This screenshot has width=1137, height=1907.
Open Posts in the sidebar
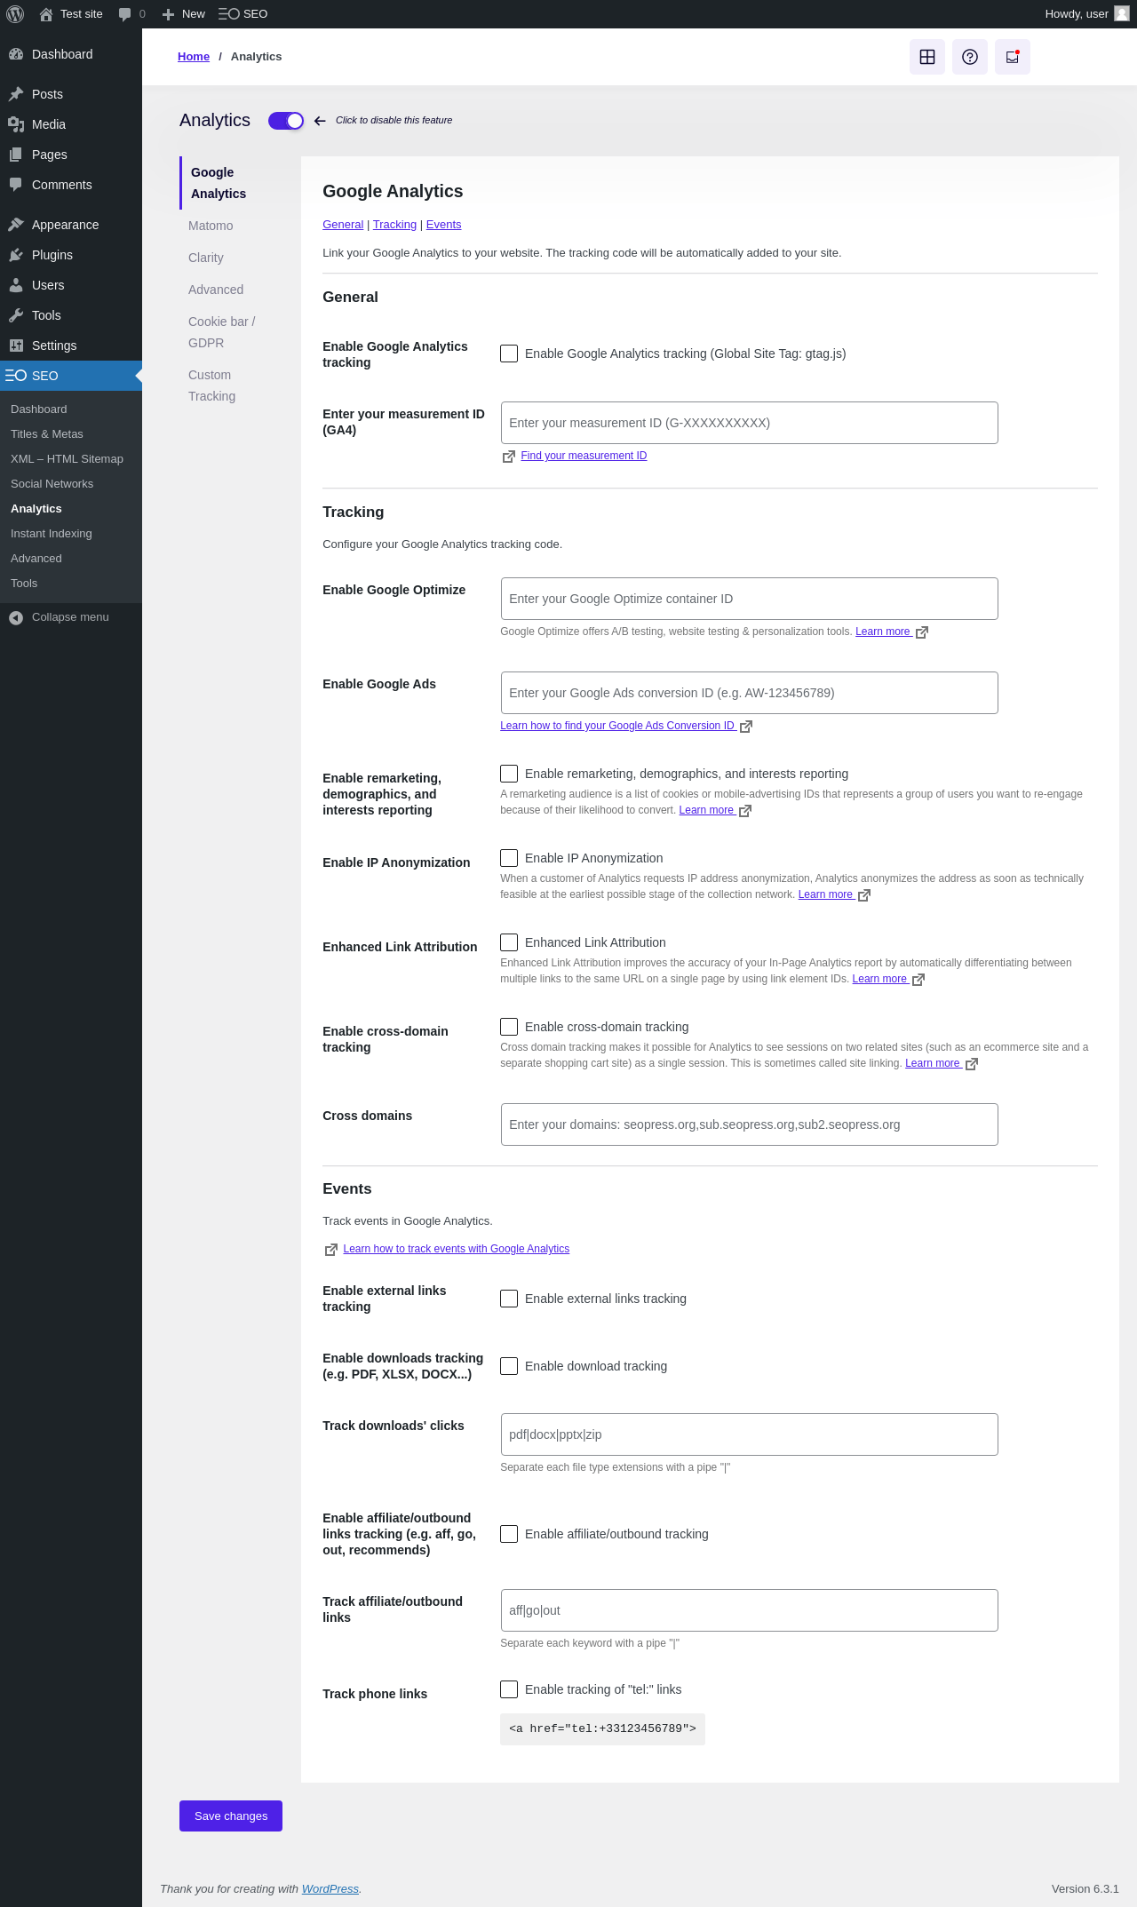point(71,94)
